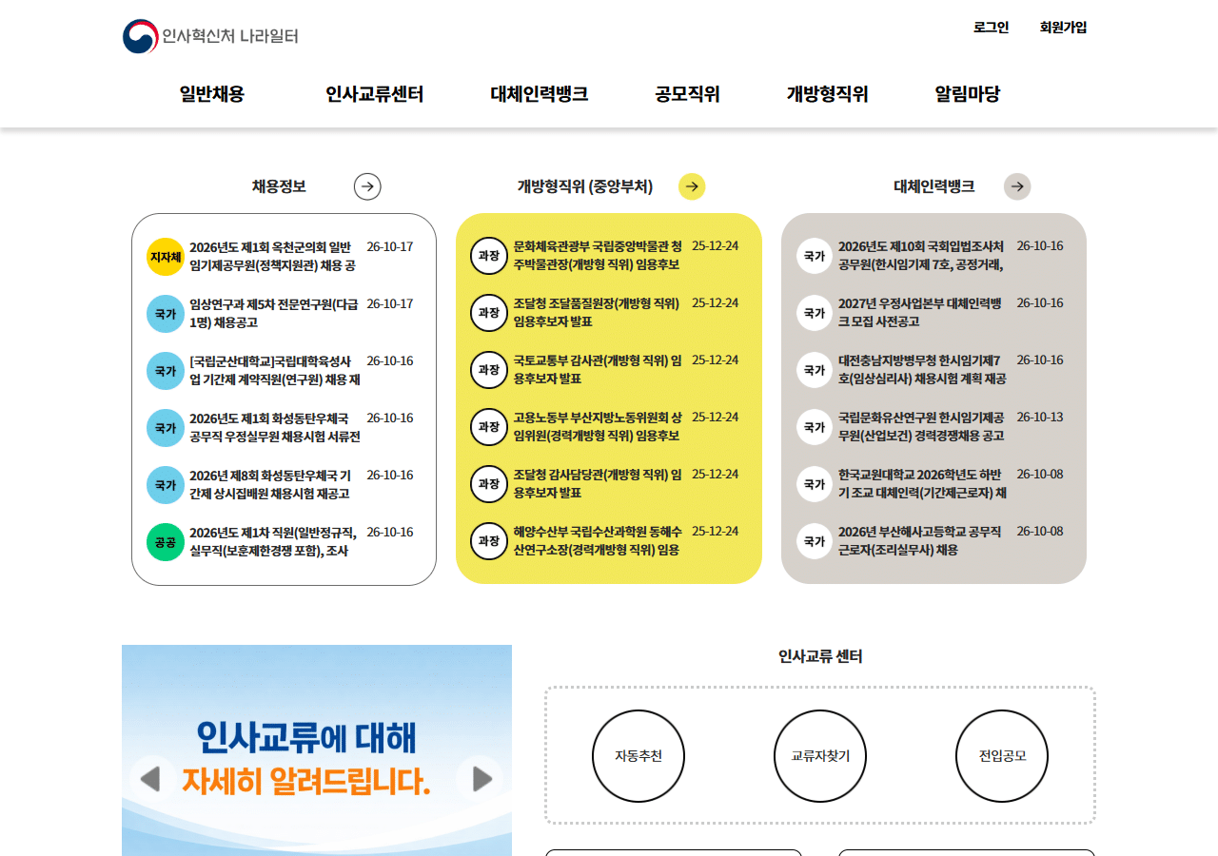Viewport: 1218px width, 856px height.
Task: Open 제8회 화성동탄우체국 상시집배원 posting
Action: point(270,484)
